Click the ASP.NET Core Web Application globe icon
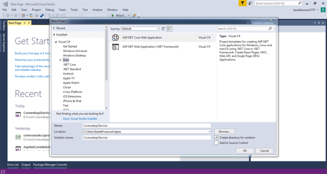This screenshot has height=174, width=327. click(115, 38)
